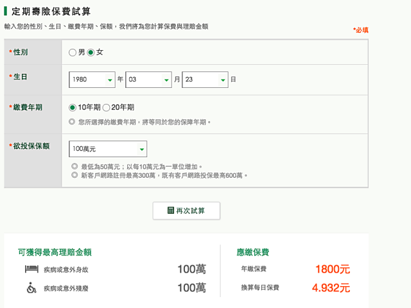Click the 換算每日保費 amount 4.932元
The width and height of the screenshot is (411, 308).
coord(331,288)
